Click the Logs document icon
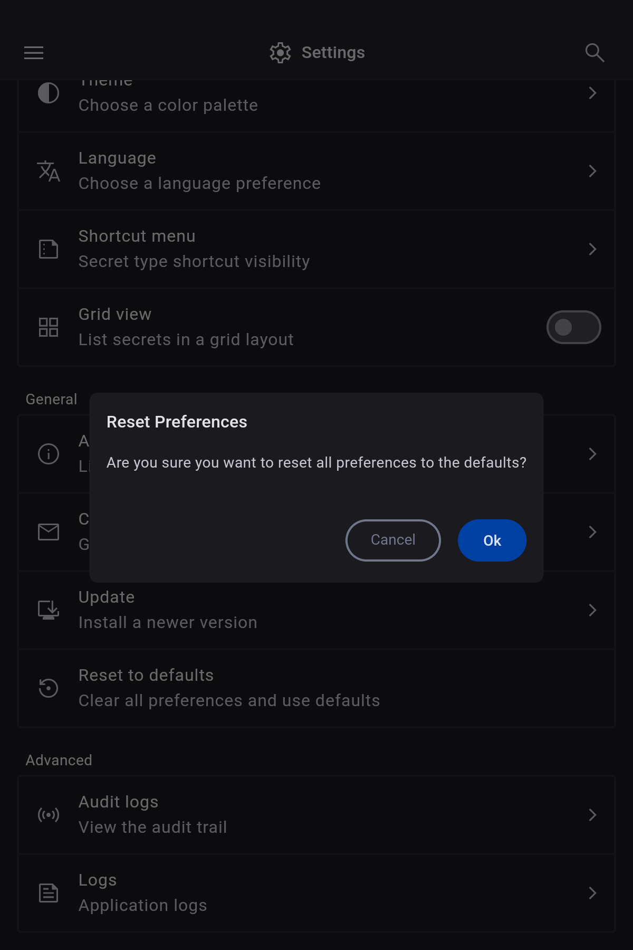This screenshot has width=633, height=950. tap(49, 893)
